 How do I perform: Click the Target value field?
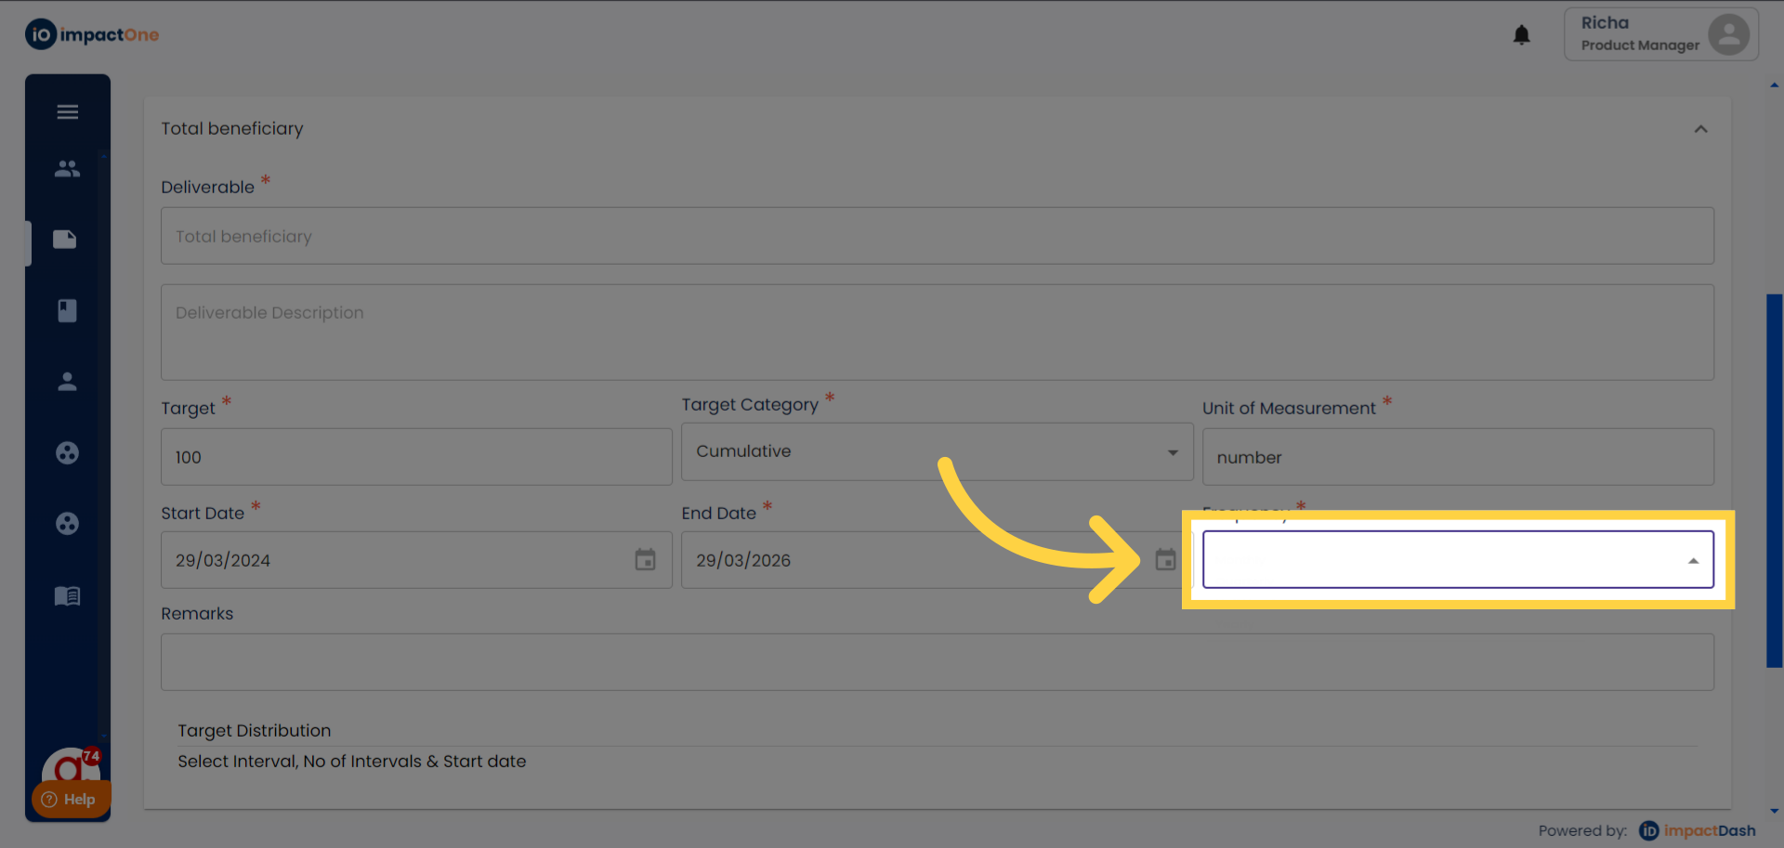[416, 457]
